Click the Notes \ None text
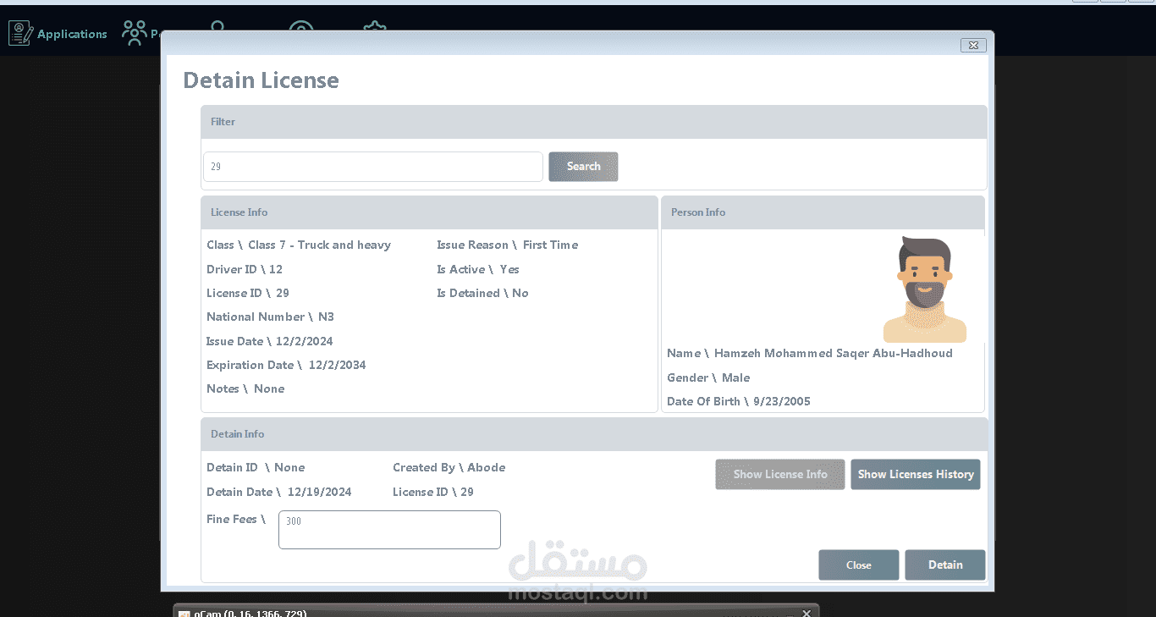1156x617 pixels. point(245,389)
